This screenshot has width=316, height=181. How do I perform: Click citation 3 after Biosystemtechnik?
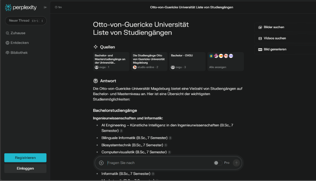[x=166, y=145]
